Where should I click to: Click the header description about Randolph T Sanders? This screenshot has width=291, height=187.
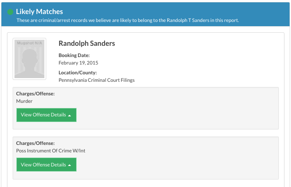(128, 20)
